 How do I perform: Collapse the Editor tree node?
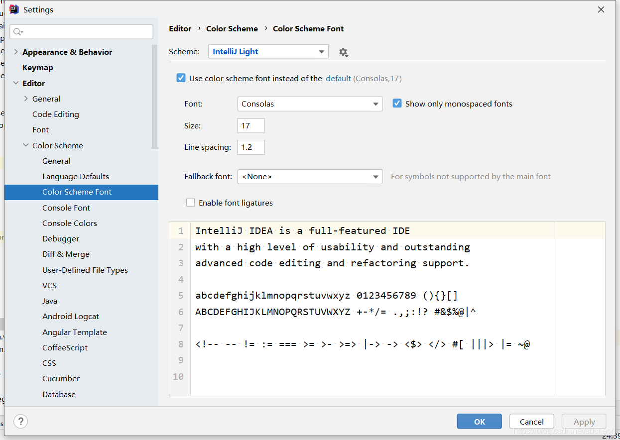pyautogui.click(x=16, y=83)
